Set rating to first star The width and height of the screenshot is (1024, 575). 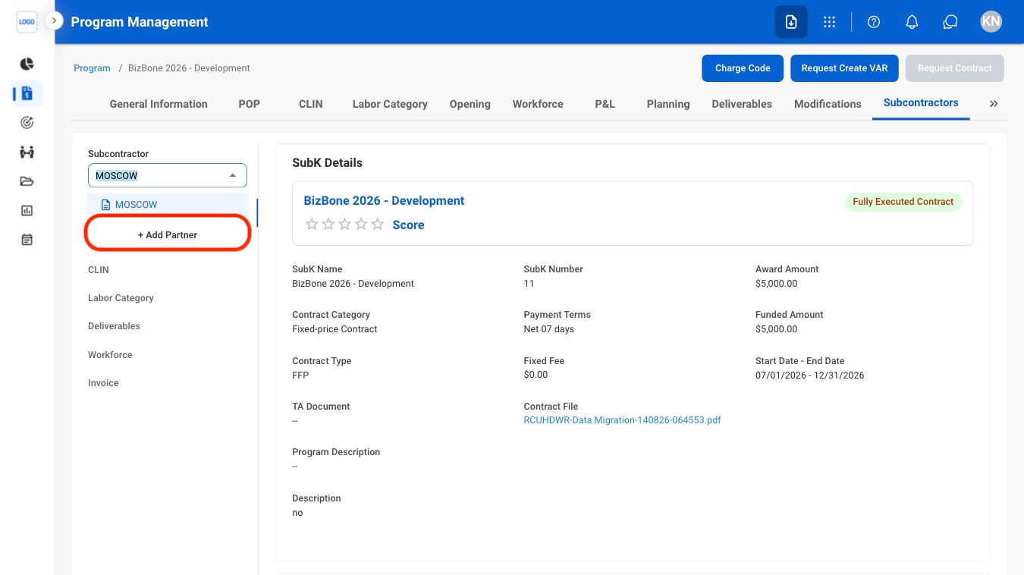point(311,225)
